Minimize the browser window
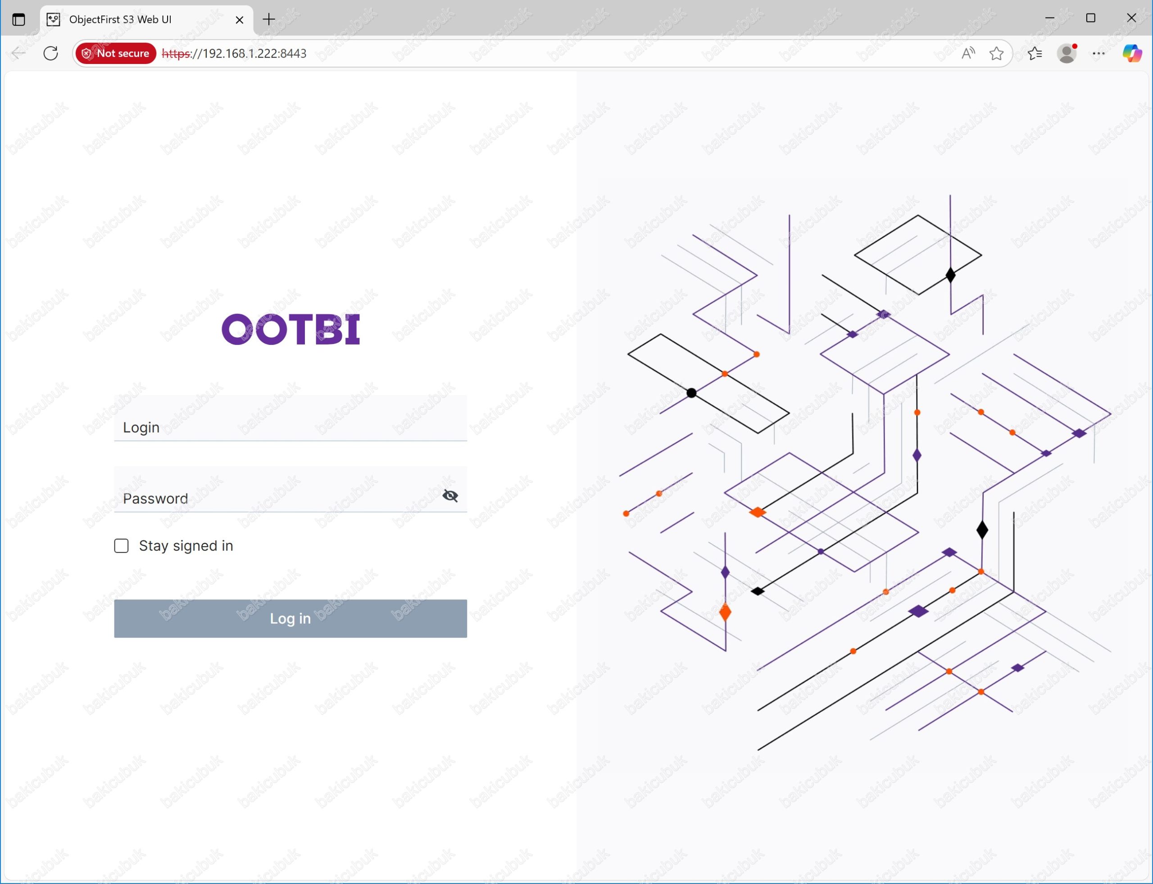The width and height of the screenshot is (1153, 884). click(x=1049, y=18)
